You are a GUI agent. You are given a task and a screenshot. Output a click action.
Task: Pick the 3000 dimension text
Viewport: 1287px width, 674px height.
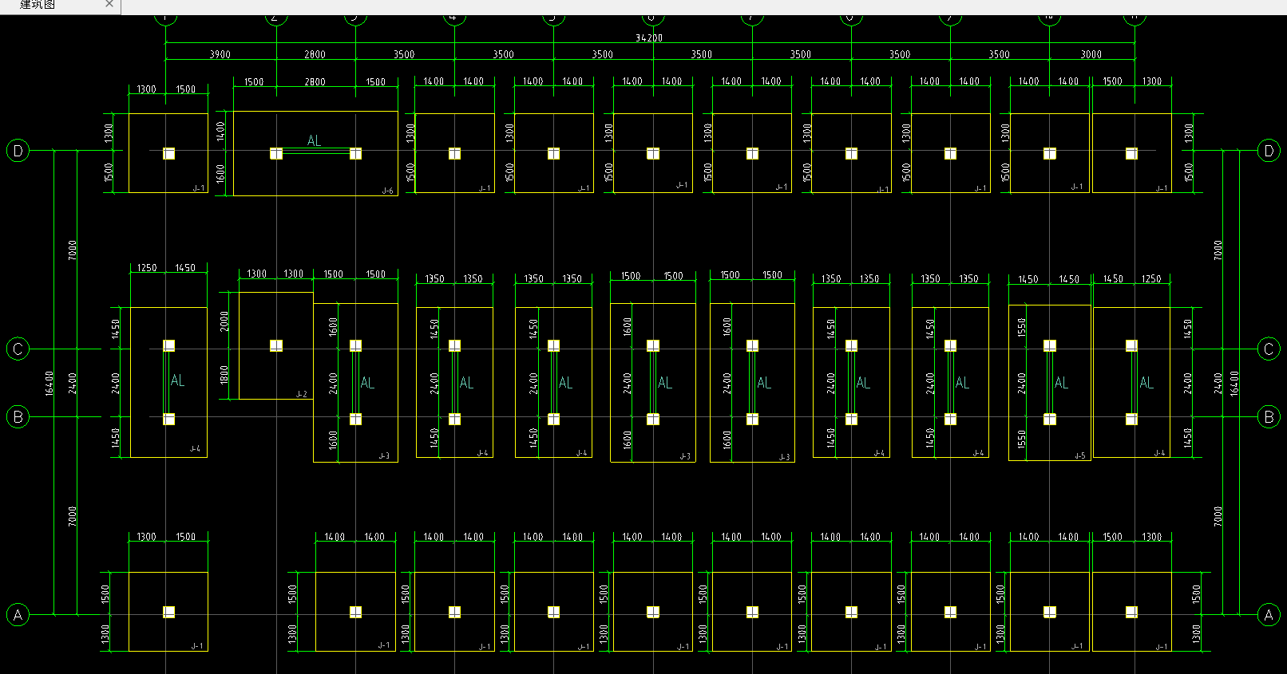click(x=1091, y=54)
